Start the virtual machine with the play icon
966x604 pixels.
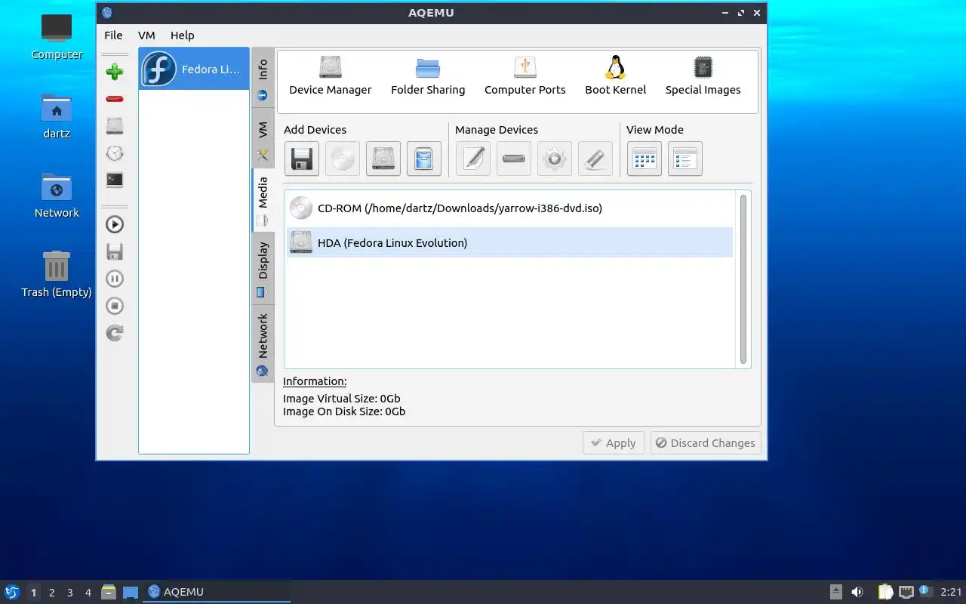(x=115, y=224)
